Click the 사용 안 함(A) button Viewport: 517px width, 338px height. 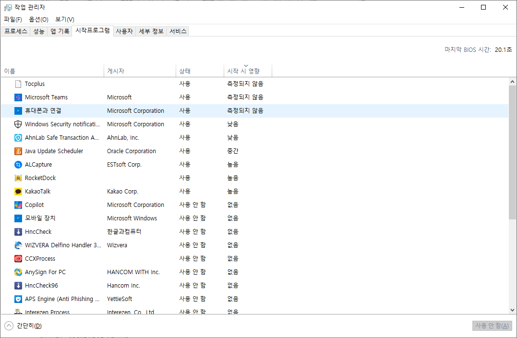(x=492, y=326)
